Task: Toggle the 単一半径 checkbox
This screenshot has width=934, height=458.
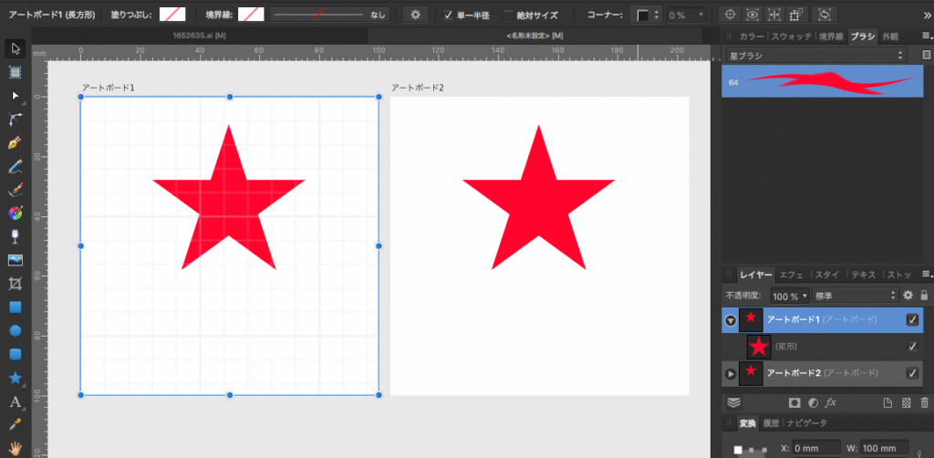Action: pos(448,15)
